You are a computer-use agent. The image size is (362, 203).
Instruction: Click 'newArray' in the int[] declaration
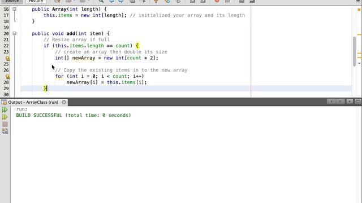84,58
